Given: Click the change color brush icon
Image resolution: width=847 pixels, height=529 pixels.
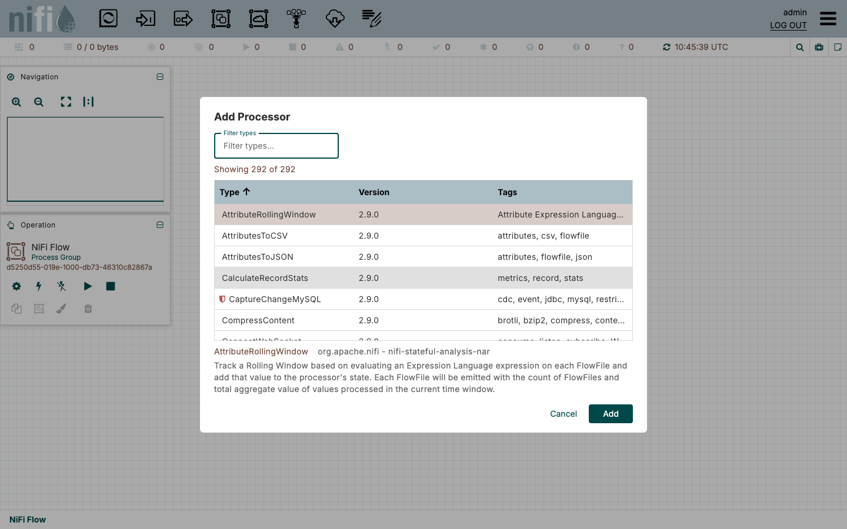Looking at the screenshot, I should pyautogui.click(x=61, y=309).
